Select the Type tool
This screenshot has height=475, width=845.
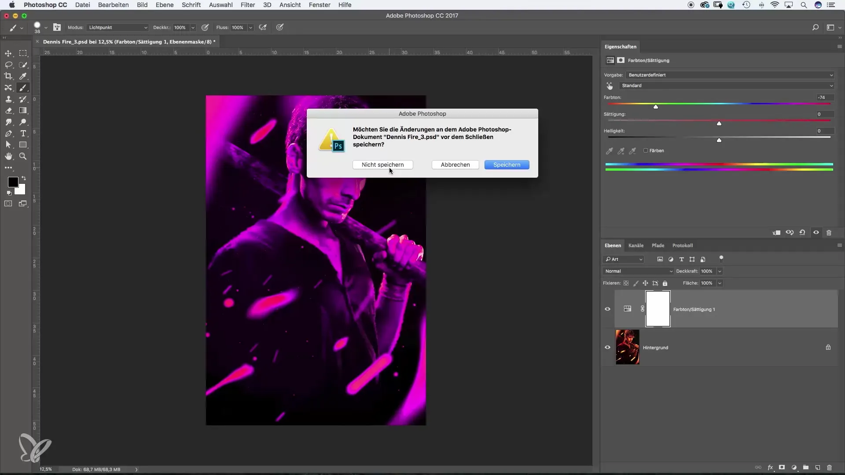coord(23,133)
